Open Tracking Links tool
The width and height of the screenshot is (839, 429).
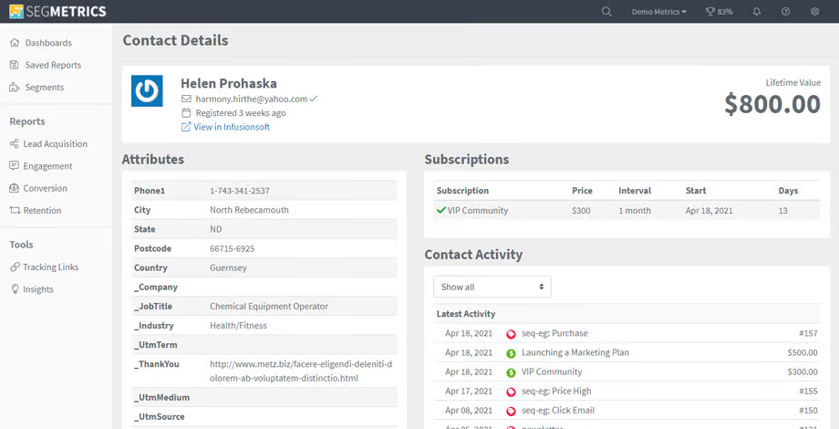click(51, 267)
